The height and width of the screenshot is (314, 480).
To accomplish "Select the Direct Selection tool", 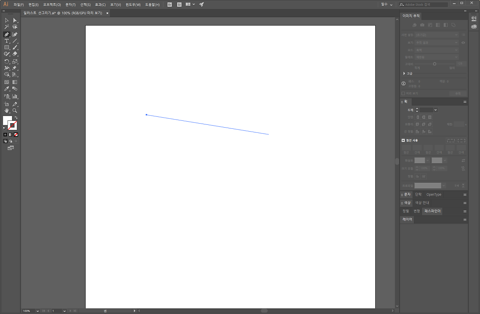I will click(x=15, y=20).
